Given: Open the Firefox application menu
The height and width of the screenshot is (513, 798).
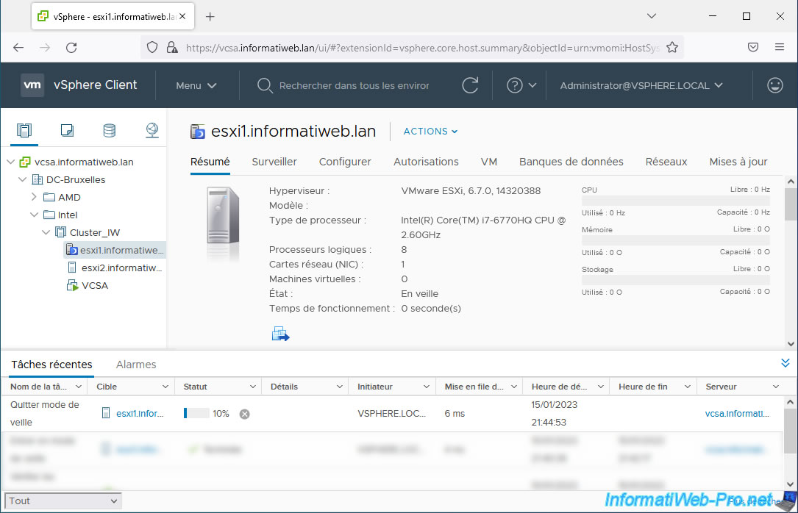Looking at the screenshot, I should coord(779,47).
